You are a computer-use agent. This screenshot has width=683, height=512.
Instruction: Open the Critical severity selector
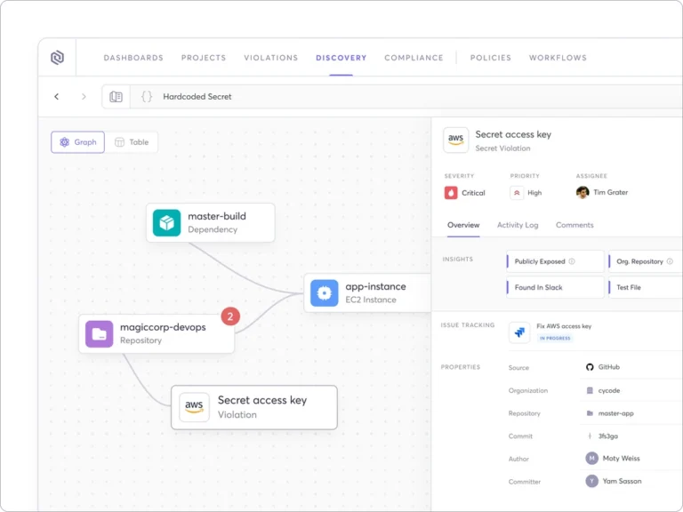click(x=465, y=193)
